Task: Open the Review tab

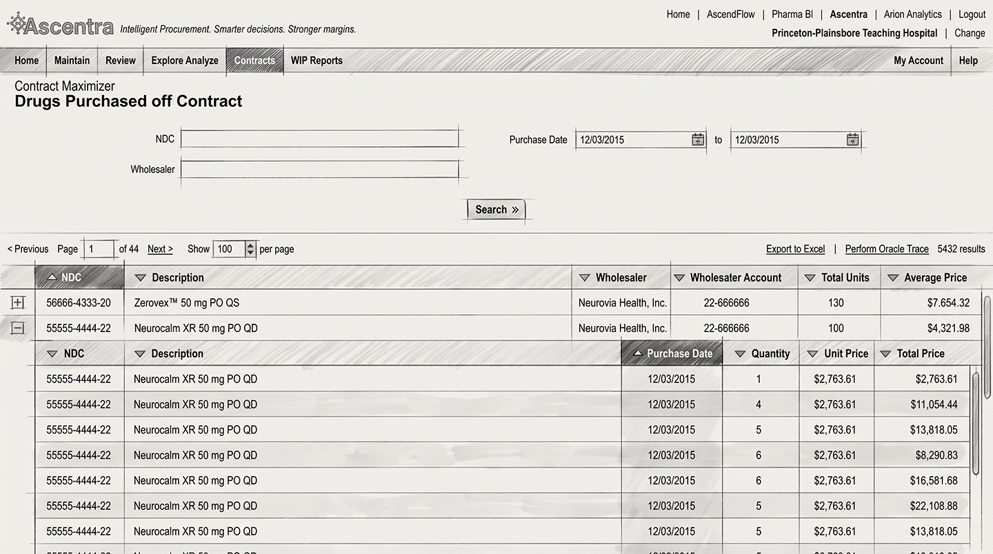Action: (121, 61)
